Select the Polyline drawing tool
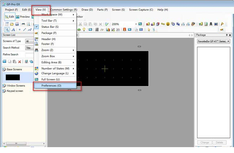This screenshot has width=234, height=153. click(30, 30)
